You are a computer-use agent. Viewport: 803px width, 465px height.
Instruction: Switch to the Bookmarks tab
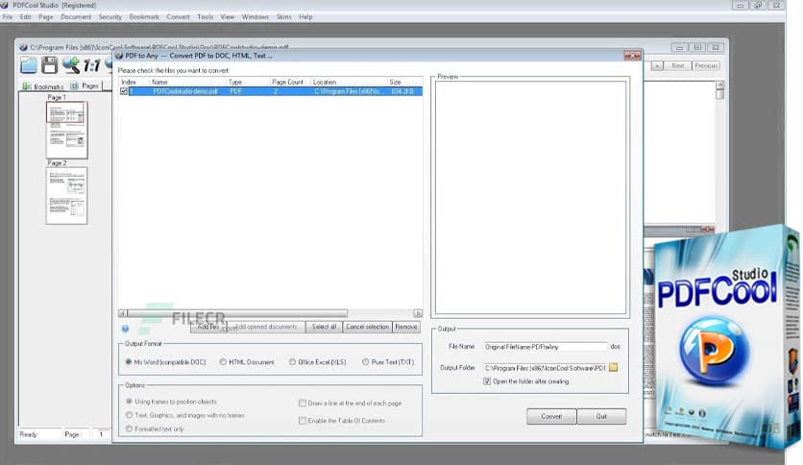point(43,86)
